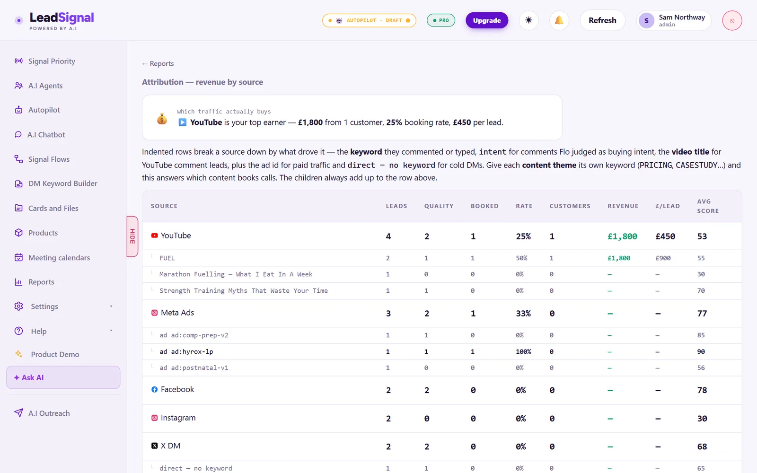Click the A.I Outreach paper plane icon
Viewport: 757px width, 473px height.
click(18, 413)
